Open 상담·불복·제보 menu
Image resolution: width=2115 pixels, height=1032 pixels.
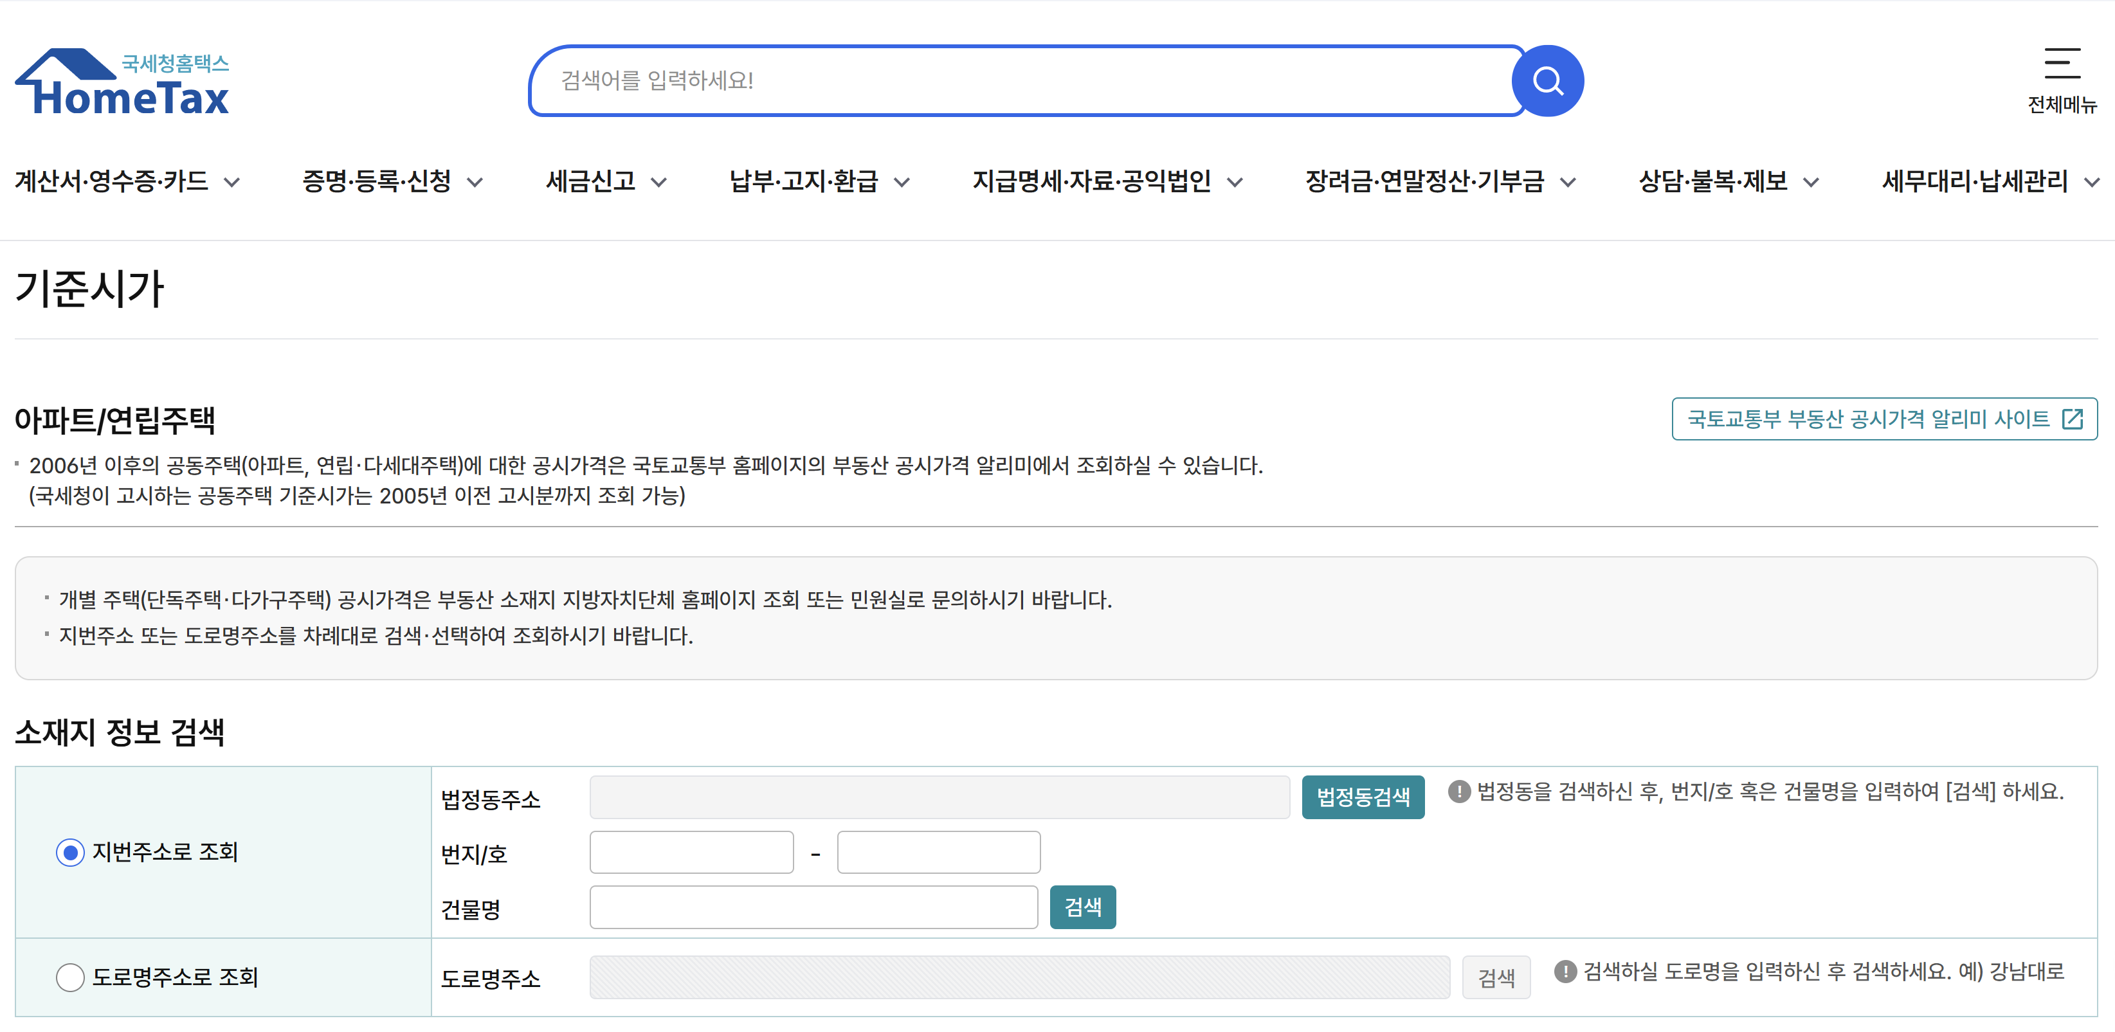(x=1714, y=181)
